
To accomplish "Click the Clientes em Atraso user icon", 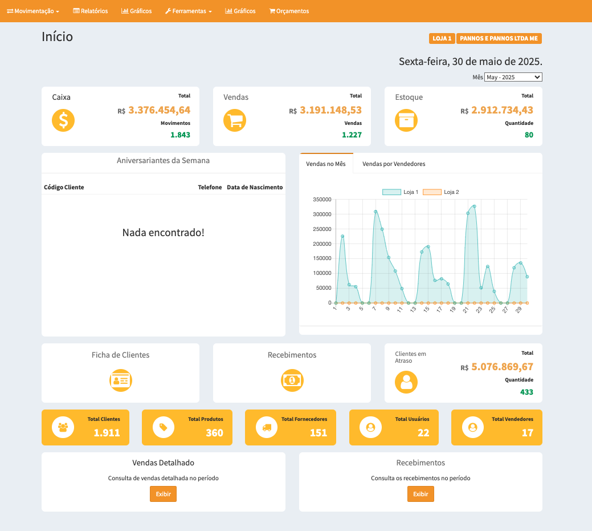I will tap(406, 382).
